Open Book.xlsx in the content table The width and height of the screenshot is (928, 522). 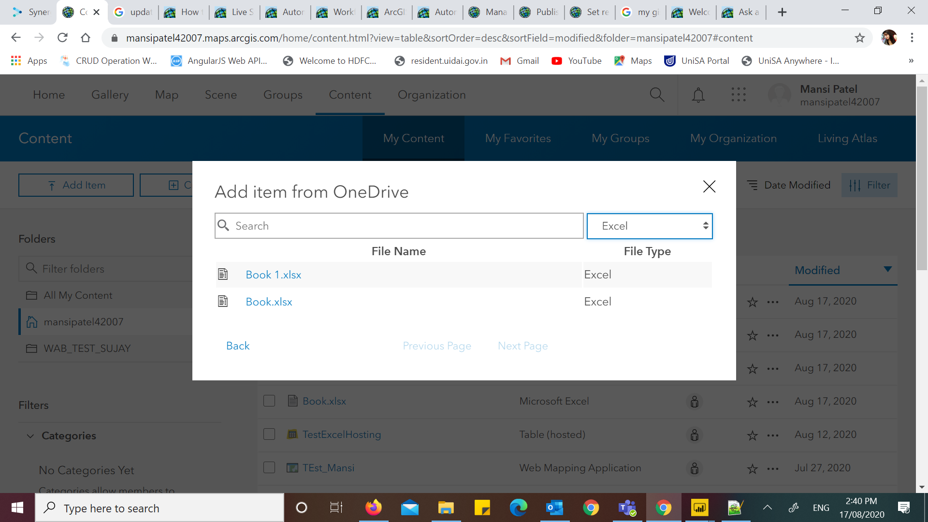pos(324,401)
